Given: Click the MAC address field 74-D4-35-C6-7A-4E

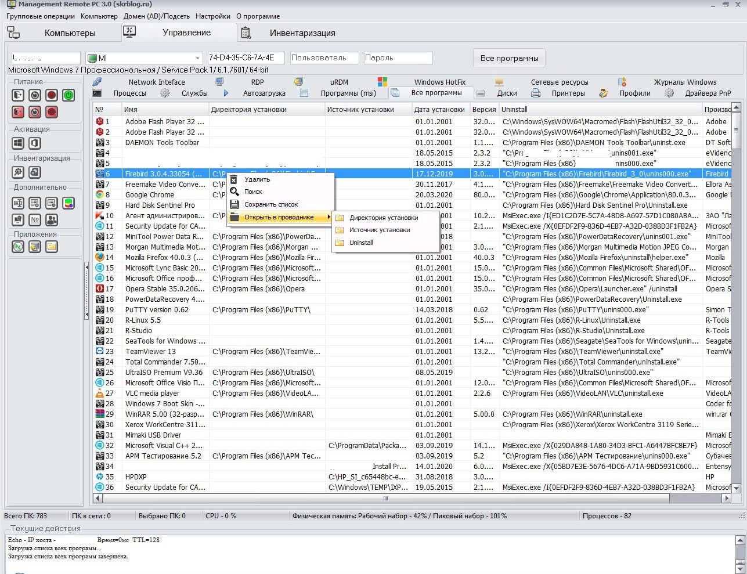Looking at the screenshot, I should pos(246,58).
